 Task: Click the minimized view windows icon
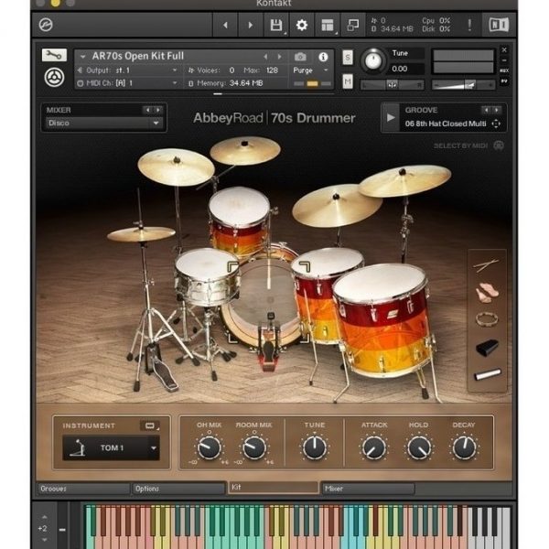point(352,26)
